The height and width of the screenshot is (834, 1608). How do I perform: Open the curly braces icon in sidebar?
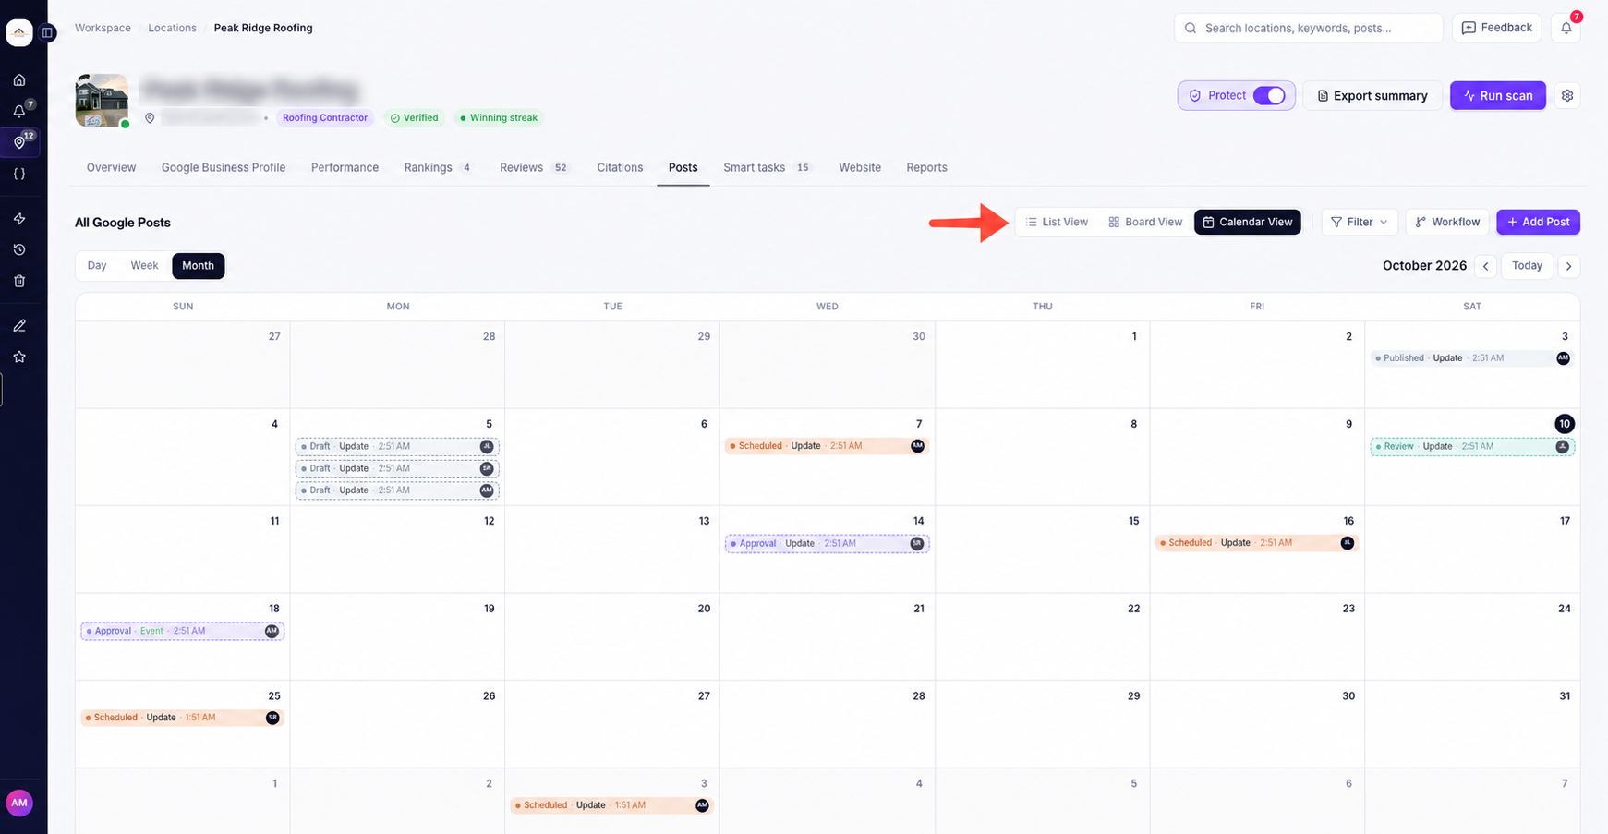(x=19, y=174)
